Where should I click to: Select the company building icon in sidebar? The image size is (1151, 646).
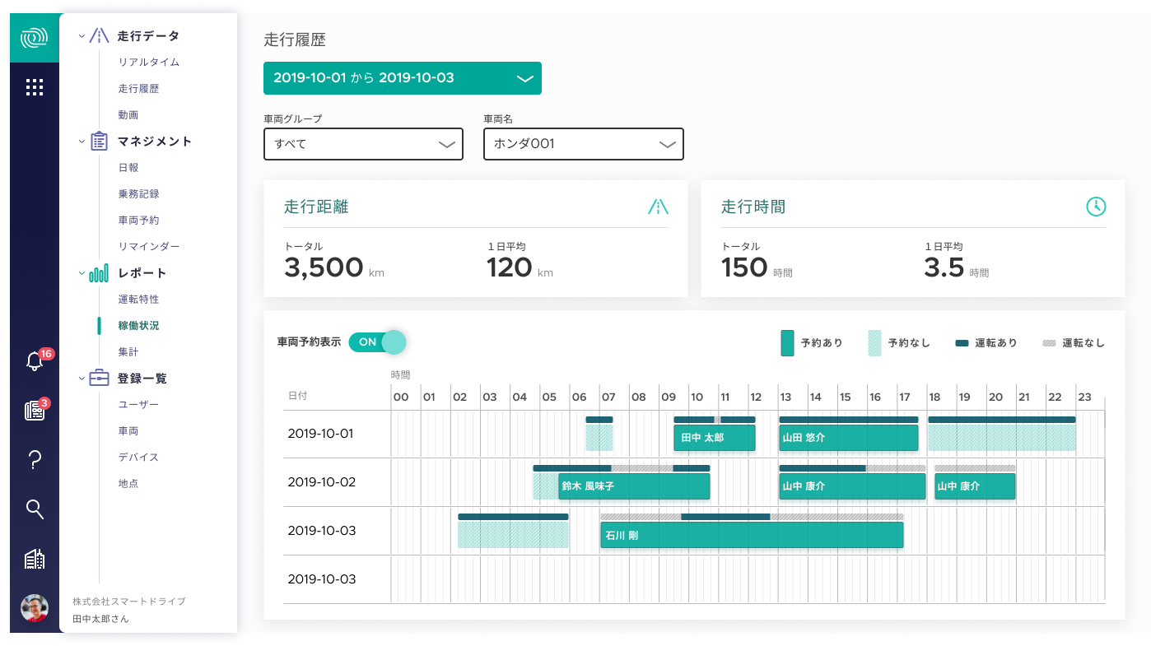(34, 559)
